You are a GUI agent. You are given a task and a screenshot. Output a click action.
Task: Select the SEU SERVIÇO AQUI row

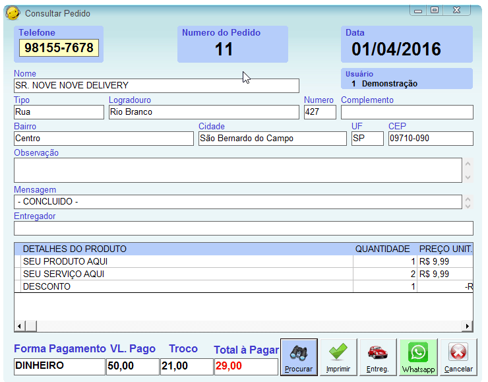[243, 274]
